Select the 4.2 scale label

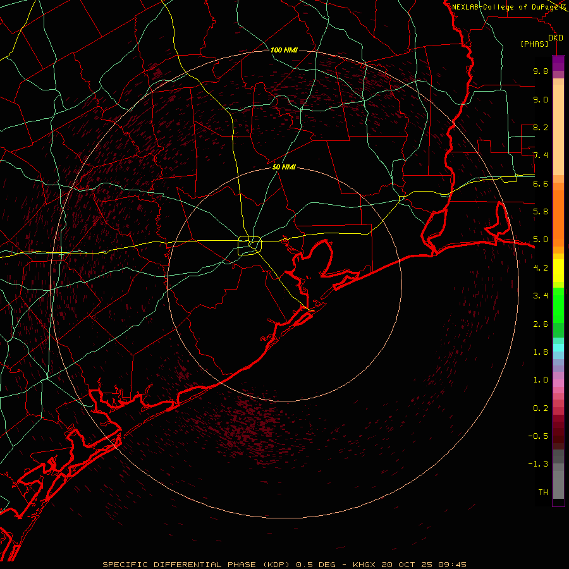click(x=541, y=268)
